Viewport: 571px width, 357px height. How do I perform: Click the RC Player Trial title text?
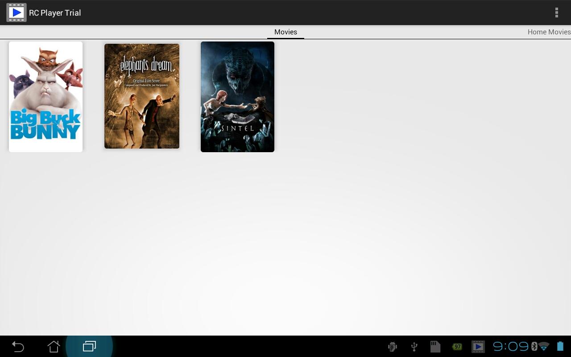(55, 12)
